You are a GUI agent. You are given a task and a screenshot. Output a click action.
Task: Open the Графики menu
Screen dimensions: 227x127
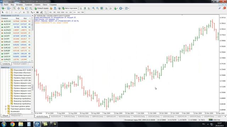click(x=28, y=5)
